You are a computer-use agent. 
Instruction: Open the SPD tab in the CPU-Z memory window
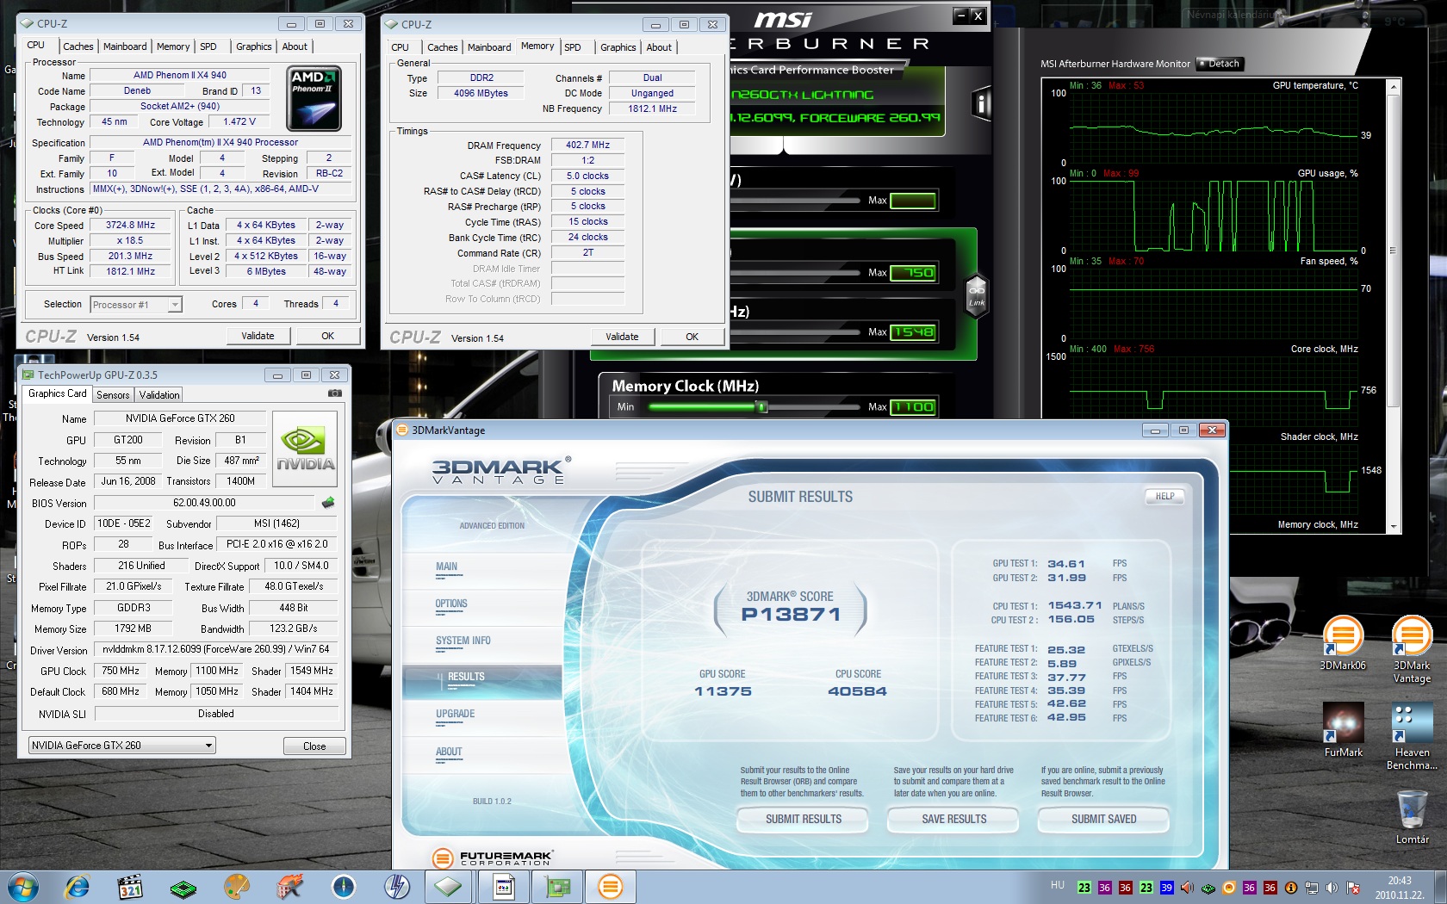click(573, 47)
